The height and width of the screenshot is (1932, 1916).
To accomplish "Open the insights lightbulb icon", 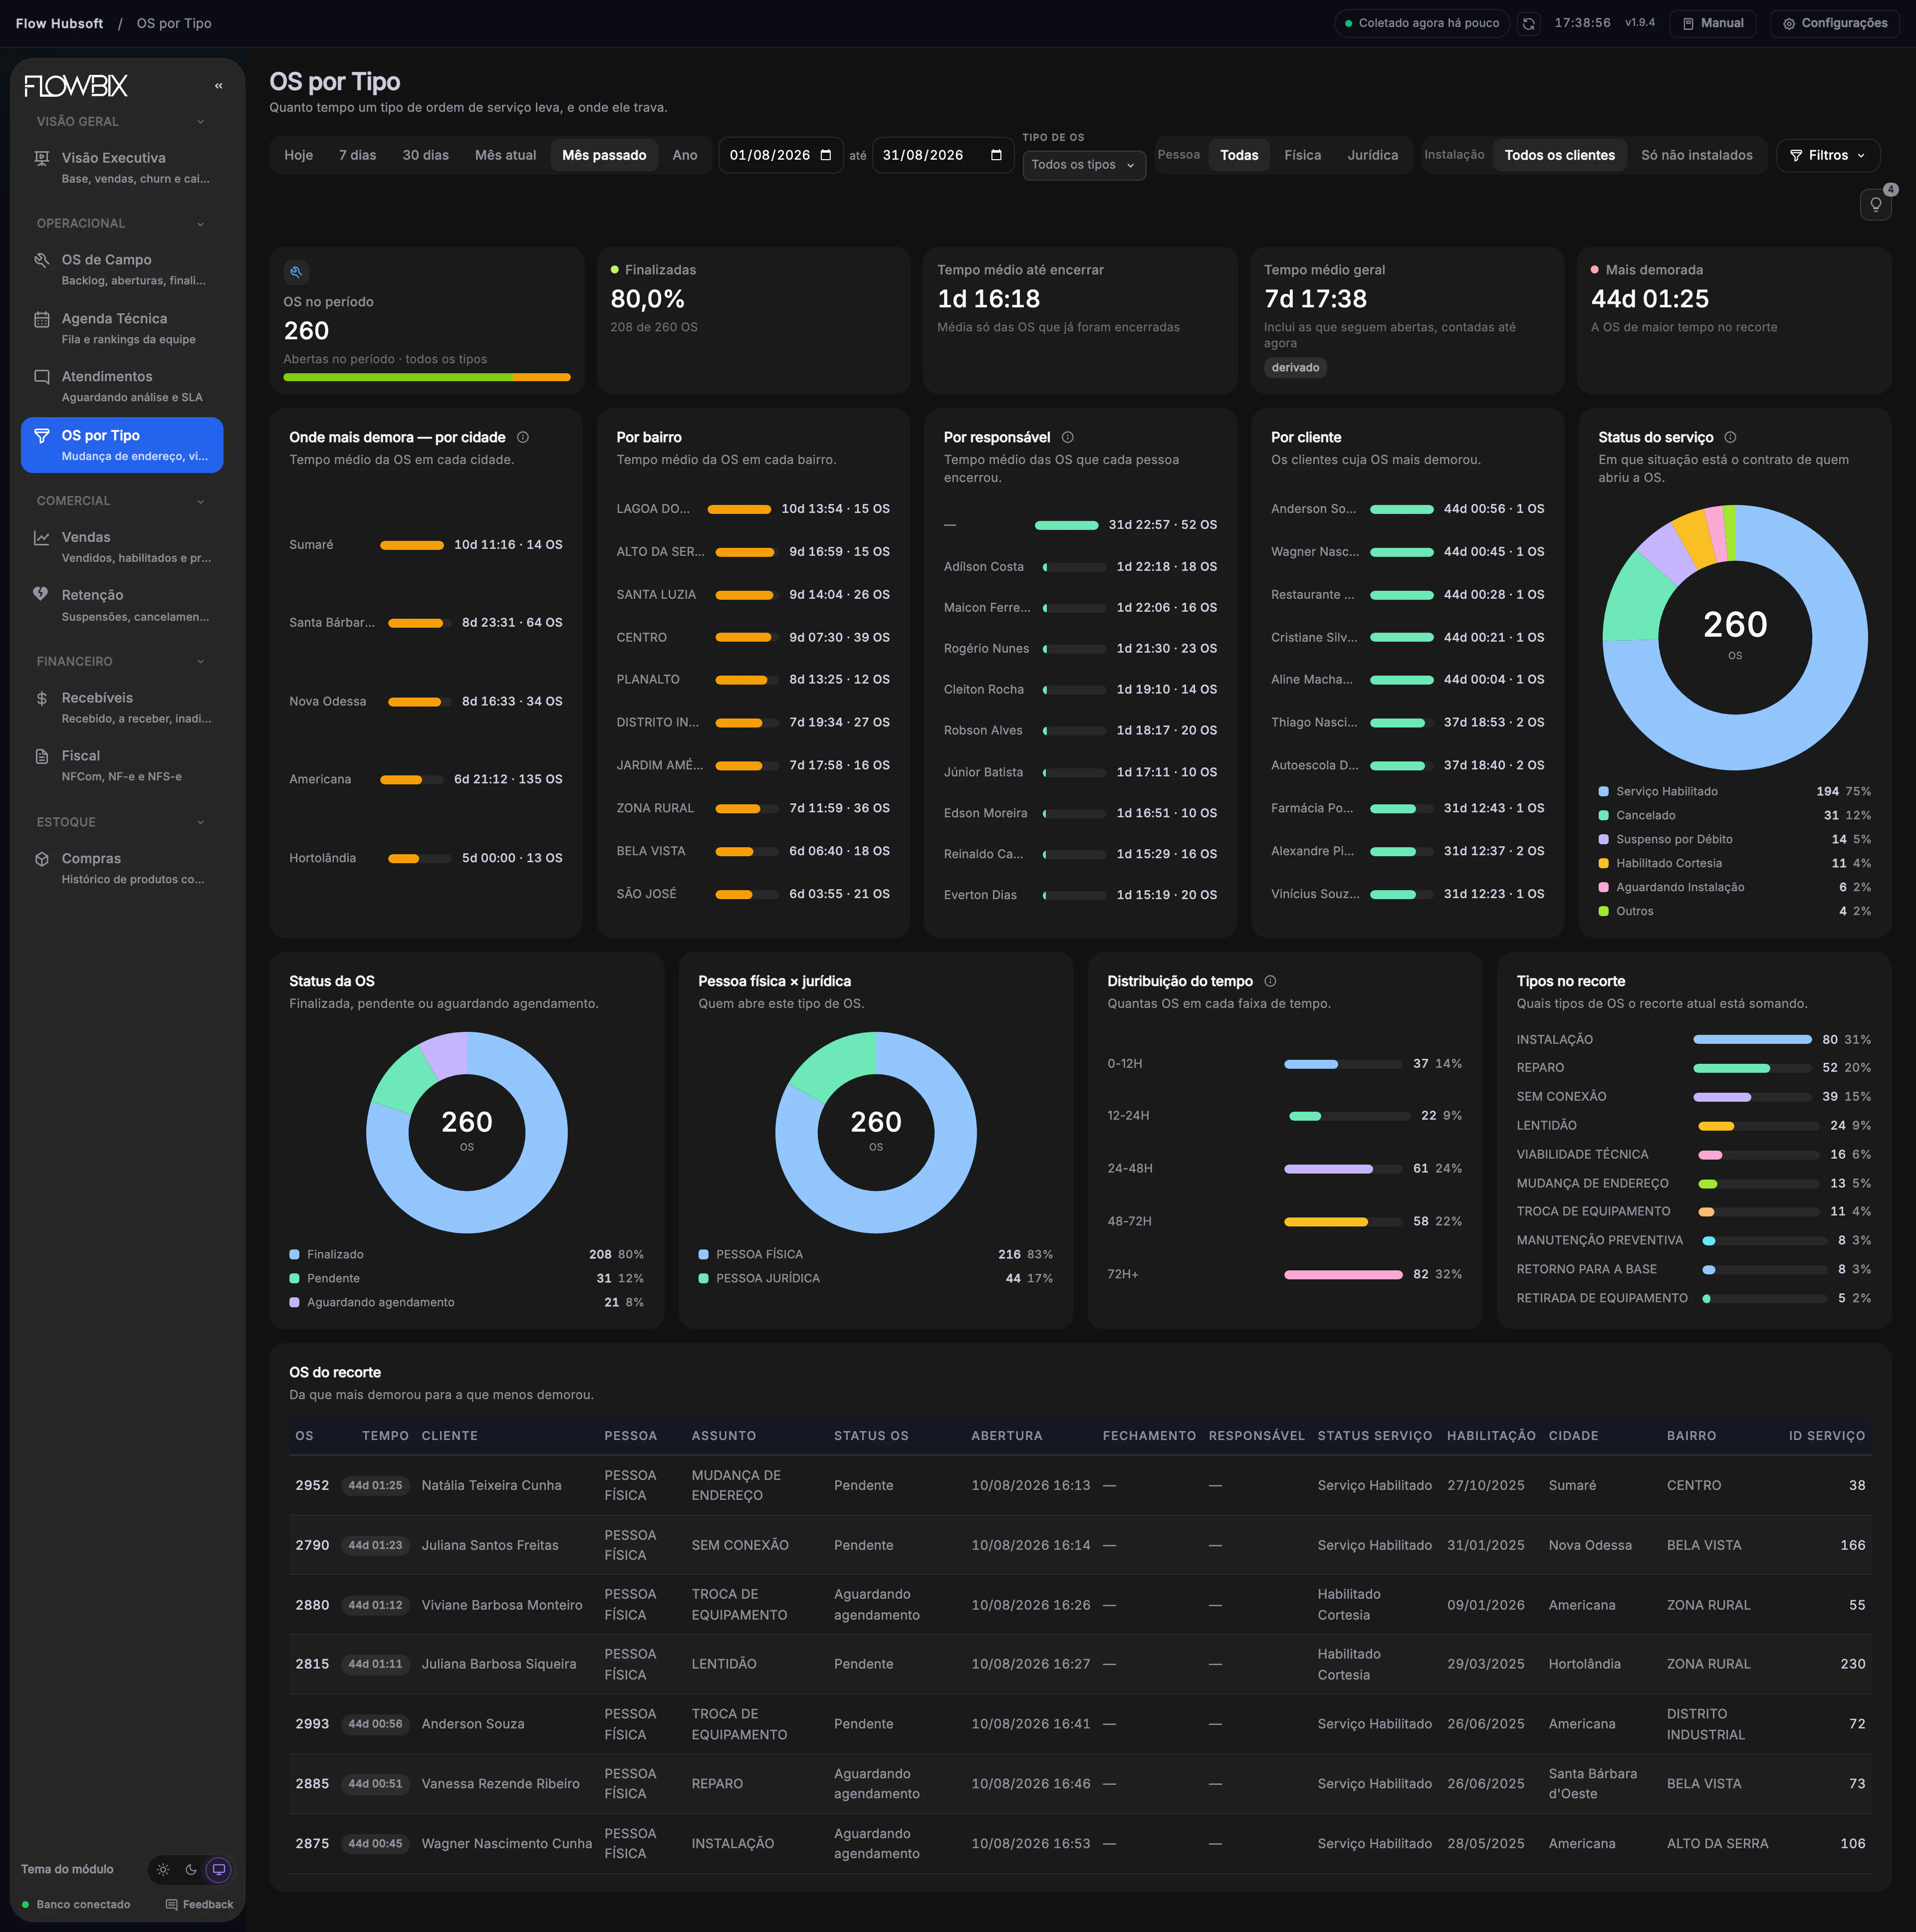I will coord(1875,205).
